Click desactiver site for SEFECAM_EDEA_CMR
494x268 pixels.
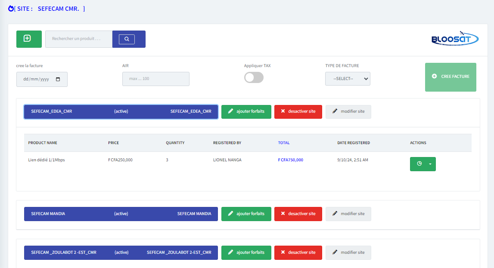(298, 112)
